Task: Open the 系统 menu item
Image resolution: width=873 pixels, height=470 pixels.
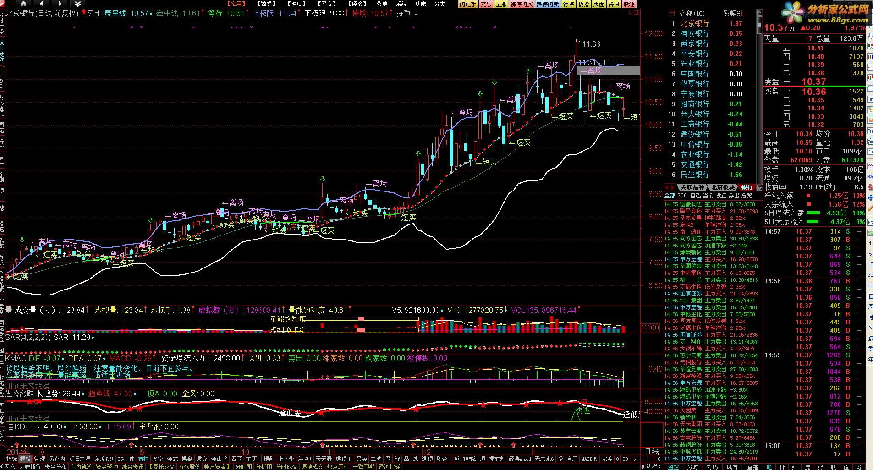Action: point(401,4)
